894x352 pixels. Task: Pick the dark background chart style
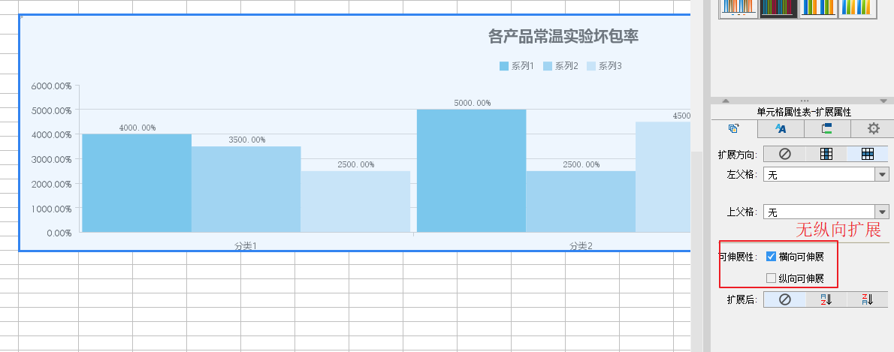[x=778, y=8]
